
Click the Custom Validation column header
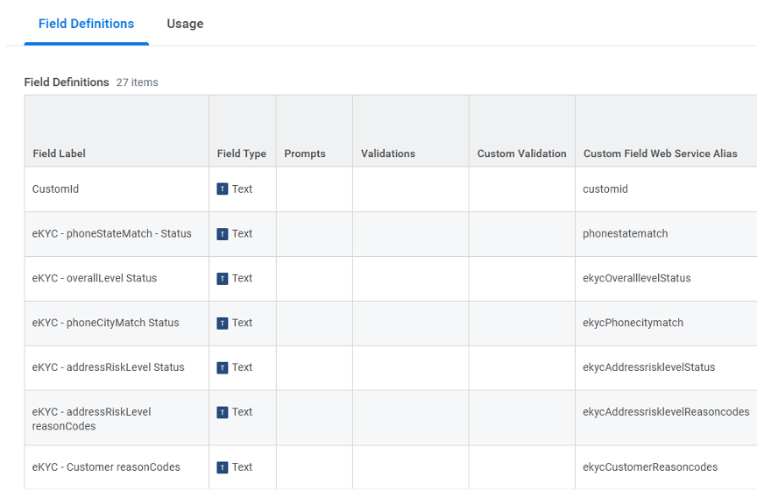pos(522,153)
